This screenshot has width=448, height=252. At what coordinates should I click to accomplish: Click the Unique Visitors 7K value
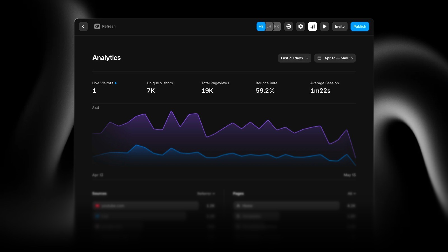151,90
